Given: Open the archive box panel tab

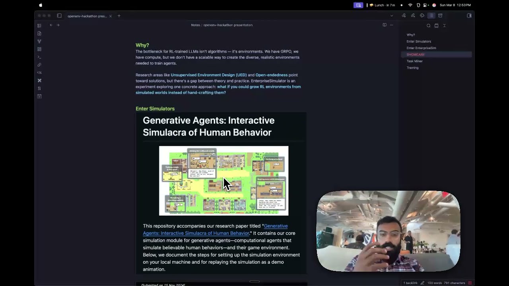Looking at the screenshot, I should point(440,15).
